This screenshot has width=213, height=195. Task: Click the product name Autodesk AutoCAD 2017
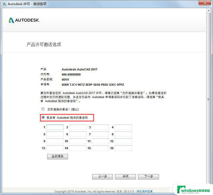[x=79, y=69]
